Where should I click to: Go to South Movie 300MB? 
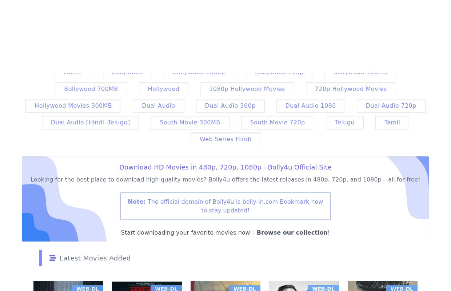click(190, 123)
